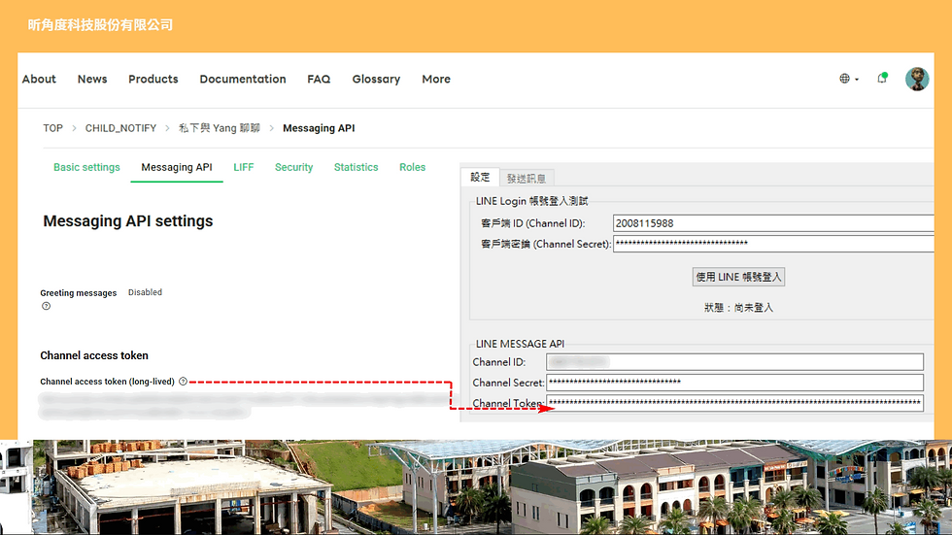This screenshot has height=535, width=952.
Task: Click the 昕角度科技股份有限公司 title
Action: (100, 25)
